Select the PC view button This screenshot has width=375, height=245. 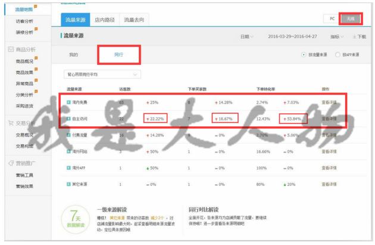[331, 19]
